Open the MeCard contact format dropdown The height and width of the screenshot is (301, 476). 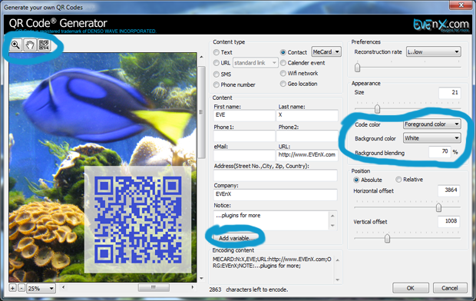326,52
